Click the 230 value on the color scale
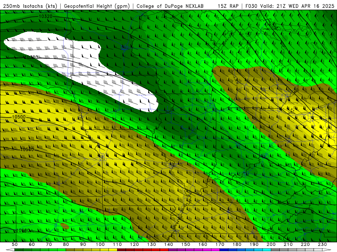This screenshot has width=337, height=252. [322, 244]
